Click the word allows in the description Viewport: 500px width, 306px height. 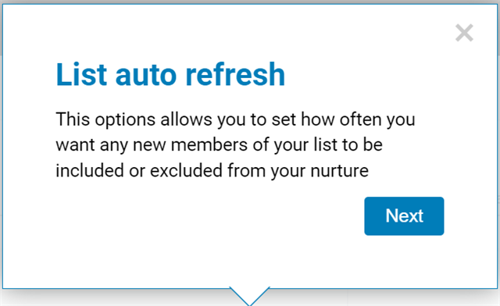coord(186,119)
